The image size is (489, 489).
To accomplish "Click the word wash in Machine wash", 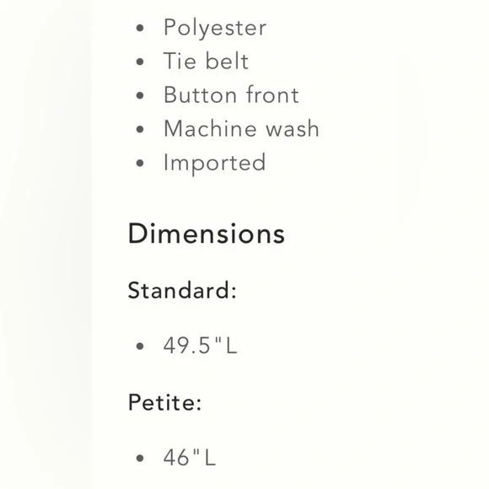I will (293, 128).
